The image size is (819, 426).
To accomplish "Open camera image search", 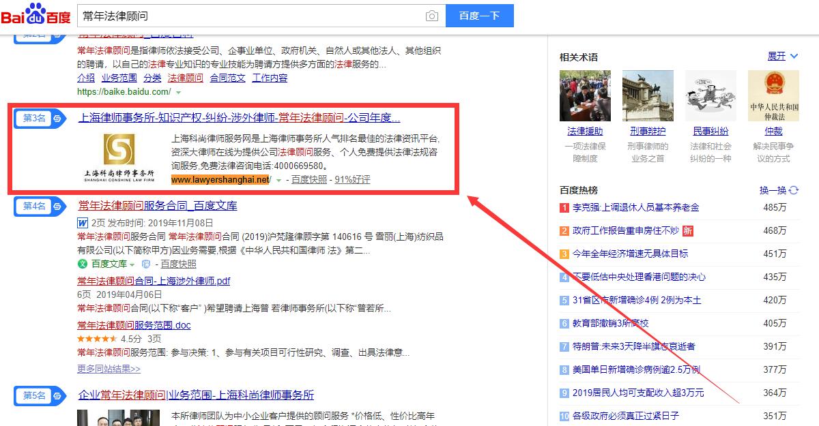I will click(431, 16).
